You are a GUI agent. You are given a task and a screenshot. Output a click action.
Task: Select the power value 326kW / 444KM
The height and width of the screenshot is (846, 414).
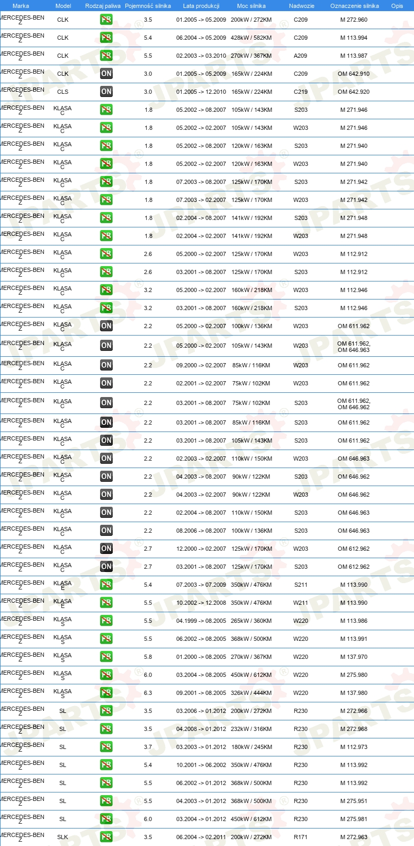pyautogui.click(x=251, y=693)
